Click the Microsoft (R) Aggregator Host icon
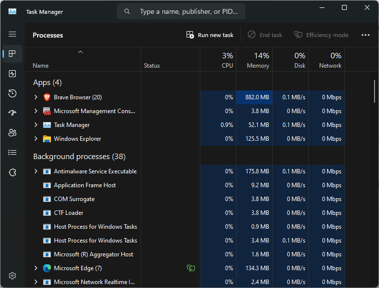Viewport: 379px width, 288px height. coord(47,254)
